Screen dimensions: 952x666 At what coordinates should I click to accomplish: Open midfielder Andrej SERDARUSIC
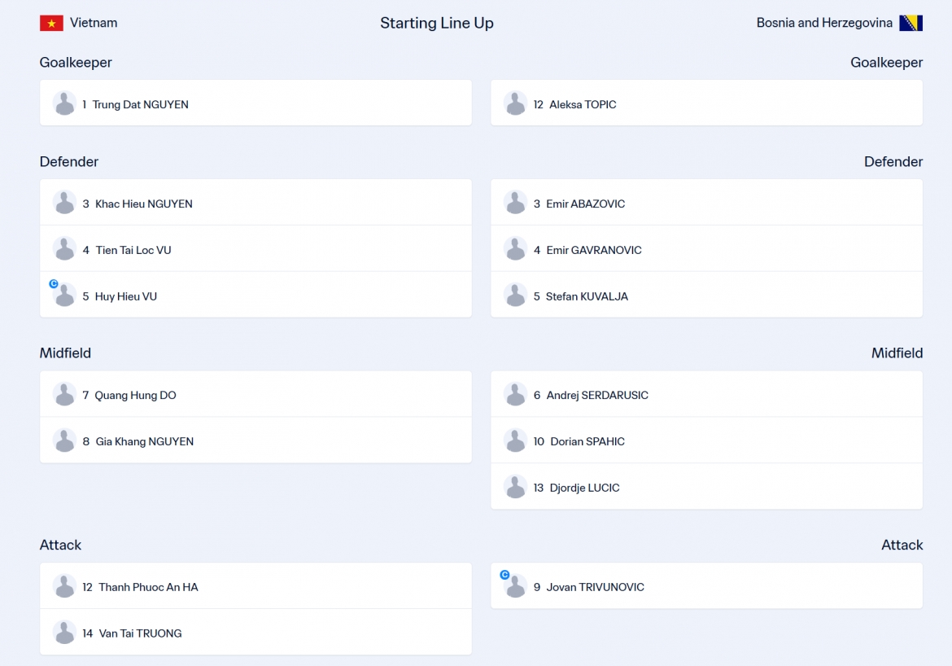[707, 394]
